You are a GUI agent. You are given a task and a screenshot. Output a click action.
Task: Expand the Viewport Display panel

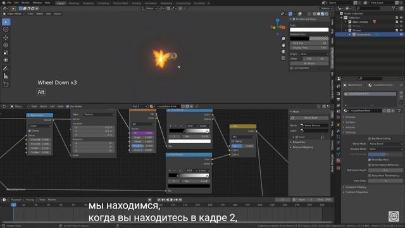356,187
